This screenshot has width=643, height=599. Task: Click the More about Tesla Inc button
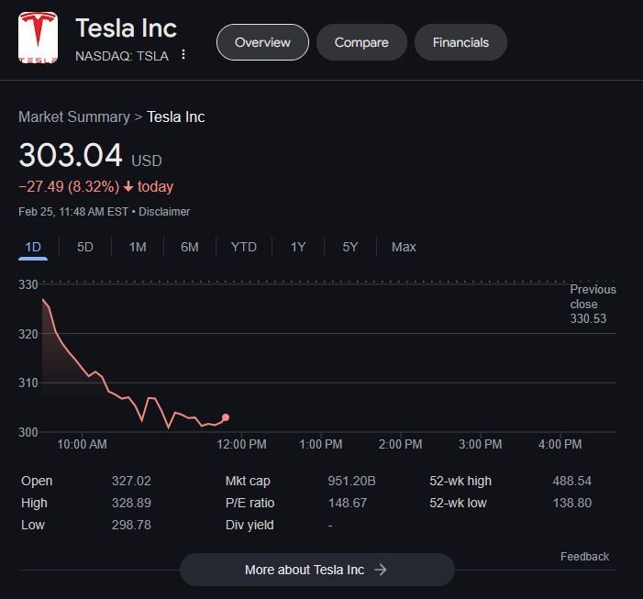click(x=317, y=570)
